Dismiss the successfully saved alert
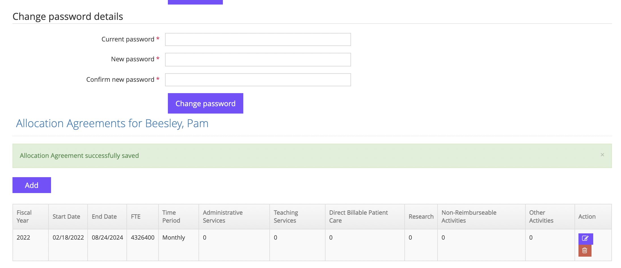621x268 pixels. pos(602,155)
